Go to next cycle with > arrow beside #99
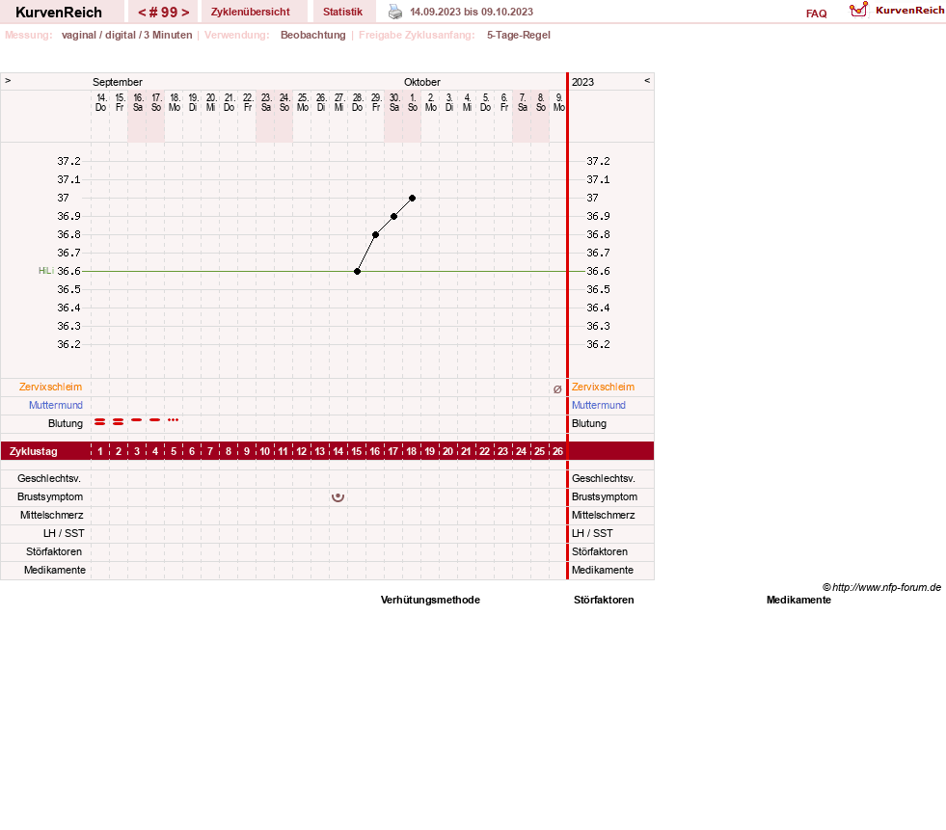This screenshot has width=946, height=830. 185,13
